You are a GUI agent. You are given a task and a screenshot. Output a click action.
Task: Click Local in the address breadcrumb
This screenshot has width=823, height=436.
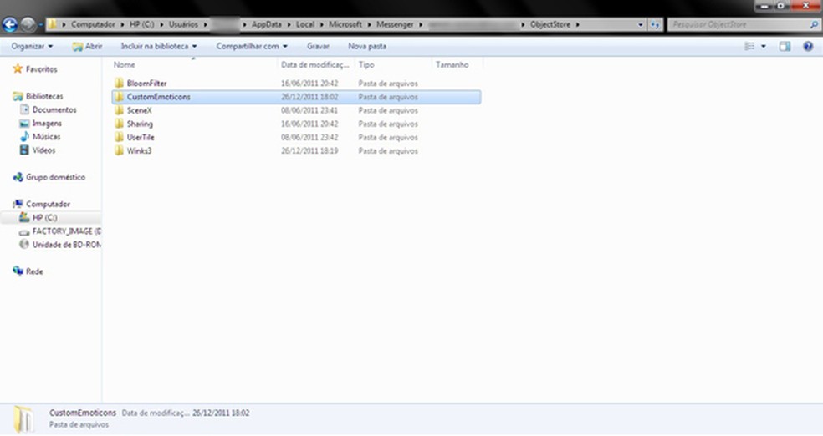click(305, 24)
